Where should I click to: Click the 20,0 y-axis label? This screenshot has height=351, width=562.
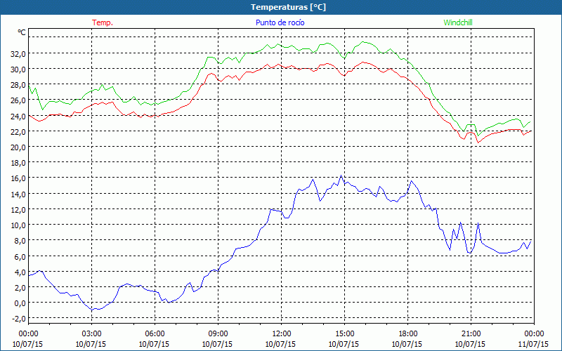(x=18, y=147)
